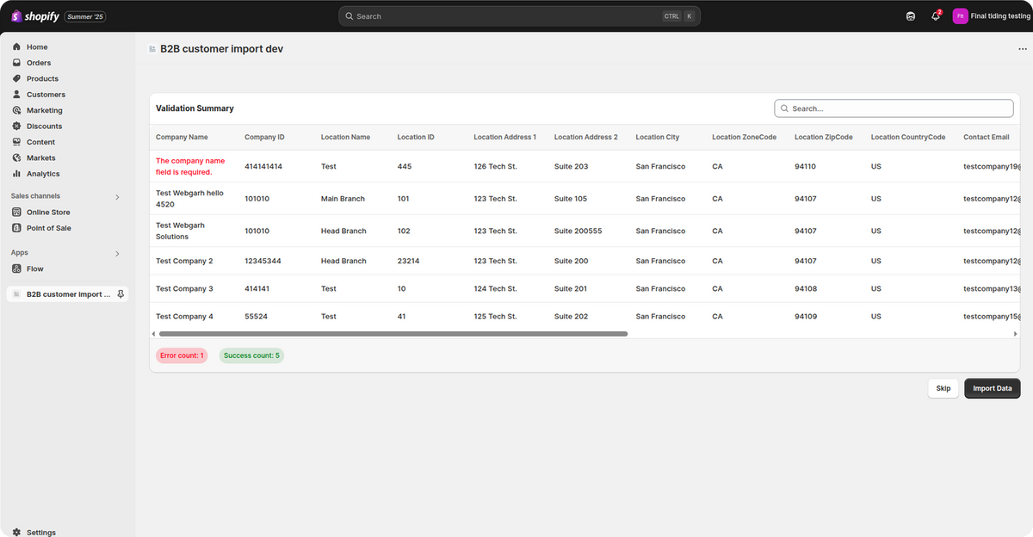This screenshot has width=1033, height=537.
Task: Click the Settings gear icon
Action: pos(16,533)
